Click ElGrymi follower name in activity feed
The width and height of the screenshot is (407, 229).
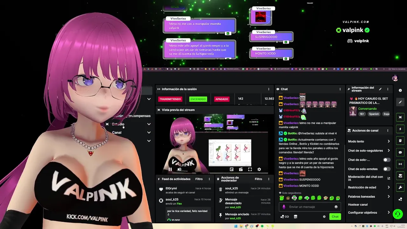171,188
